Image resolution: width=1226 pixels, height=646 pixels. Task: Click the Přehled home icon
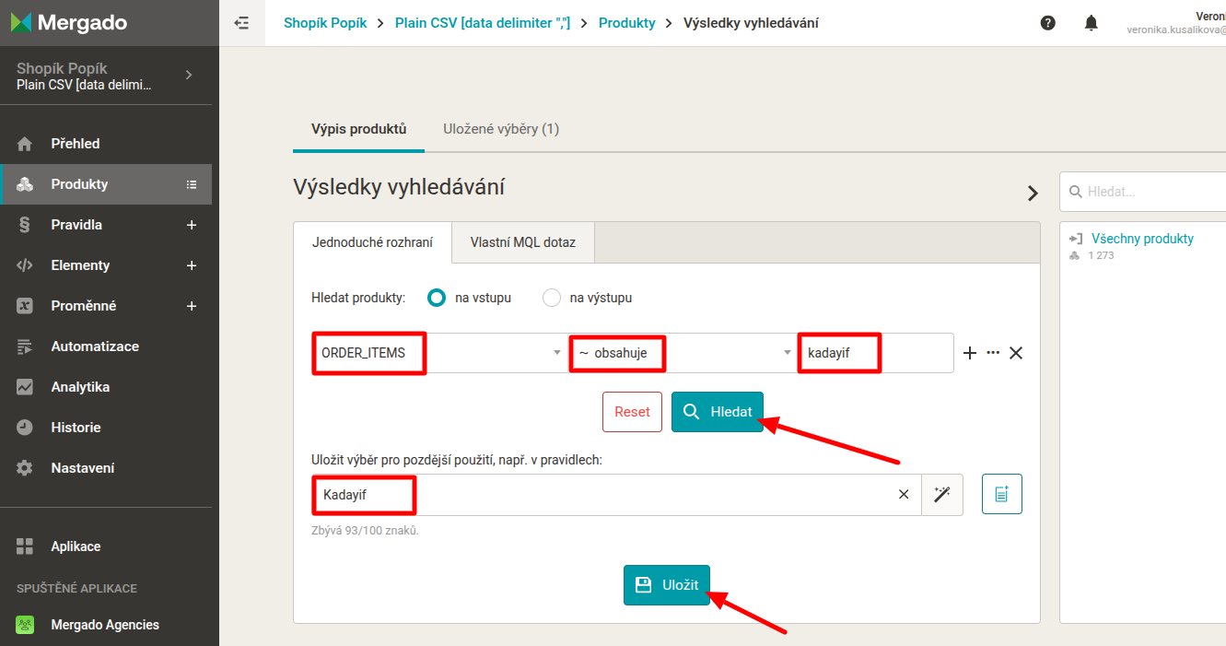(25, 144)
